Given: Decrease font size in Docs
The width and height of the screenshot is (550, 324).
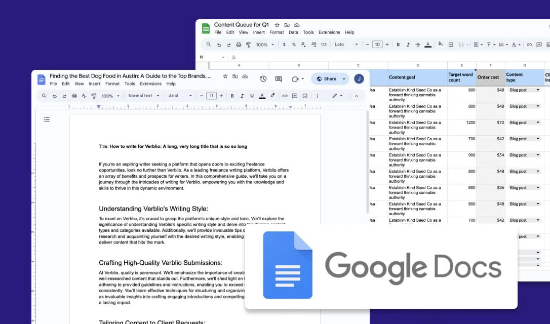Looking at the screenshot, I should coord(202,96).
